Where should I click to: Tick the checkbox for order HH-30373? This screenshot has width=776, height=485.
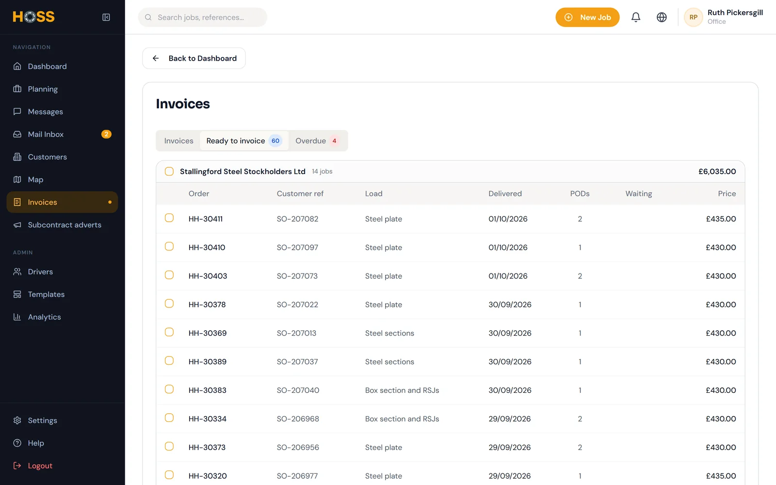point(169,446)
